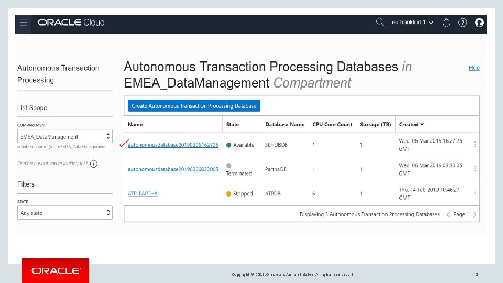Click the info icon beside Don't see what you're looking for
This screenshot has width=503, height=283.
pyautogui.click(x=94, y=164)
